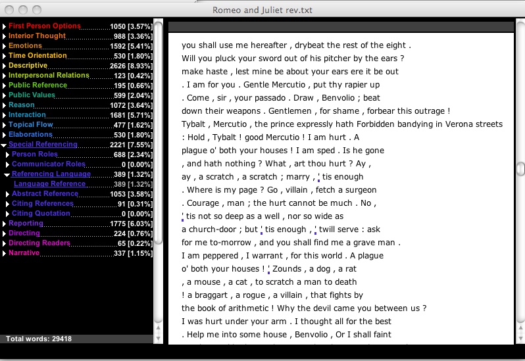Expand the Narrative category triangle

(x=4, y=254)
